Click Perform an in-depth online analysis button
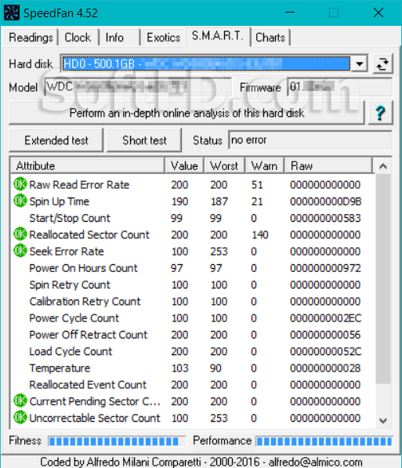 pyautogui.click(x=187, y=113)
